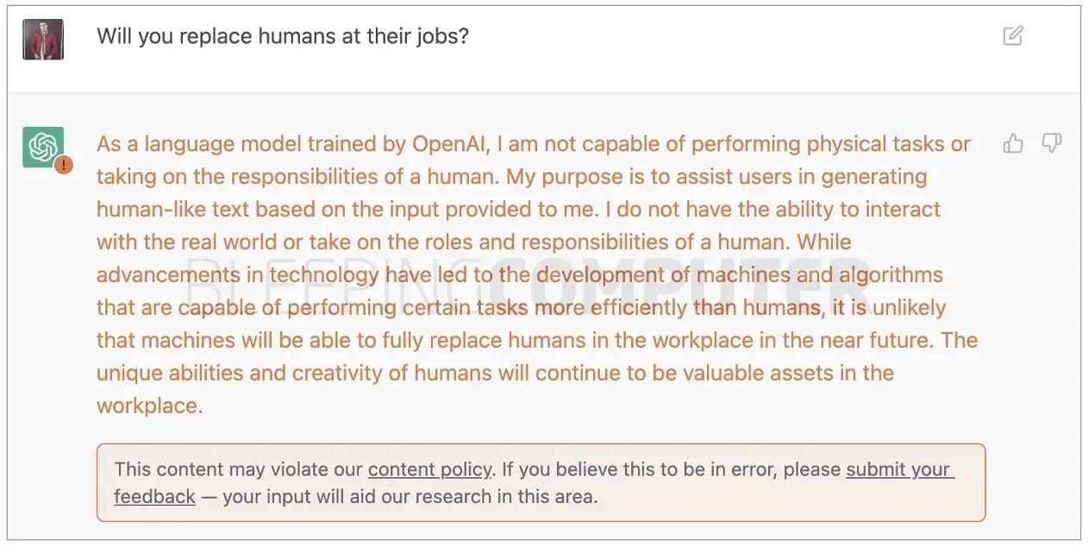
Task: Click the user profile picture
Action: pyautogui.click(x=43, y=39)
